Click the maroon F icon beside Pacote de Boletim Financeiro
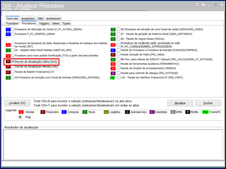This screenshot has height=169, width=226. (x=8, y=72)
